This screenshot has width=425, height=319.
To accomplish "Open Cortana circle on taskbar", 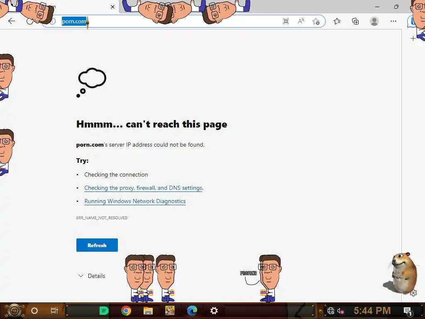I will click(34, 311).
